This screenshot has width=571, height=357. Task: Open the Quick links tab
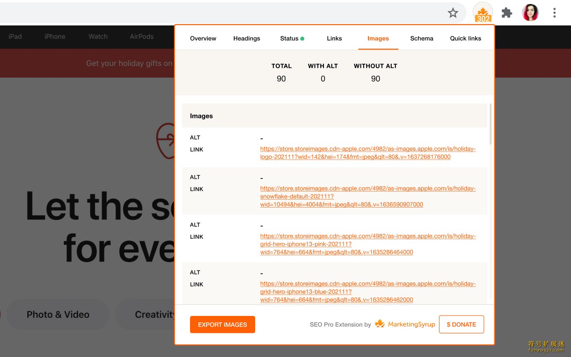click(x=466, y=38)
